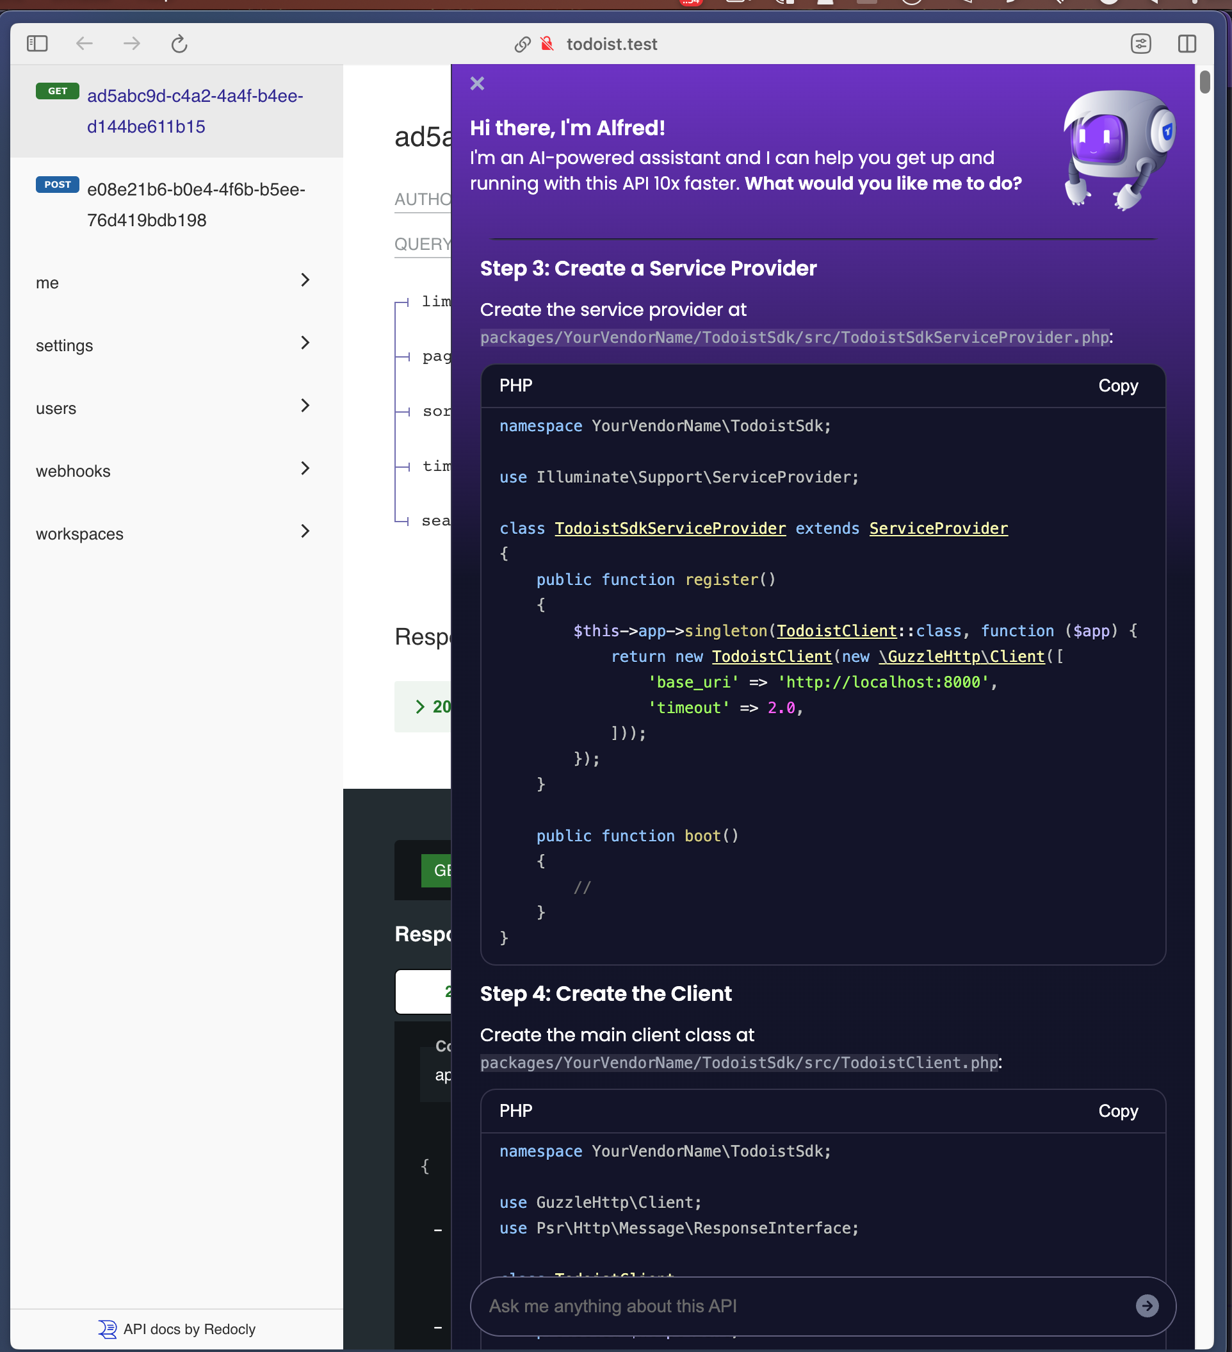Send question with arrow submit button

pyautogui.click(x=1146, y=1305)
